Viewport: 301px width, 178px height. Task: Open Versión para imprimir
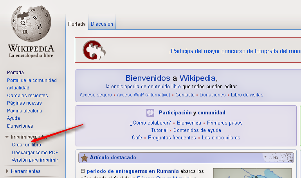pyautogui.click(x=35, y=160)
